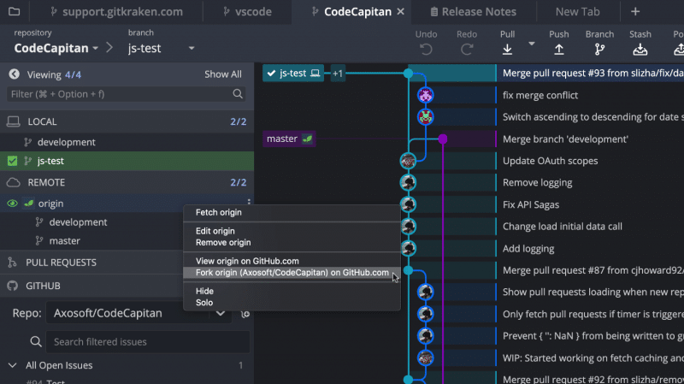This screenshot has width=684, height=384.
Task: Click the laptop icon on js-test label
Action: 315,73
